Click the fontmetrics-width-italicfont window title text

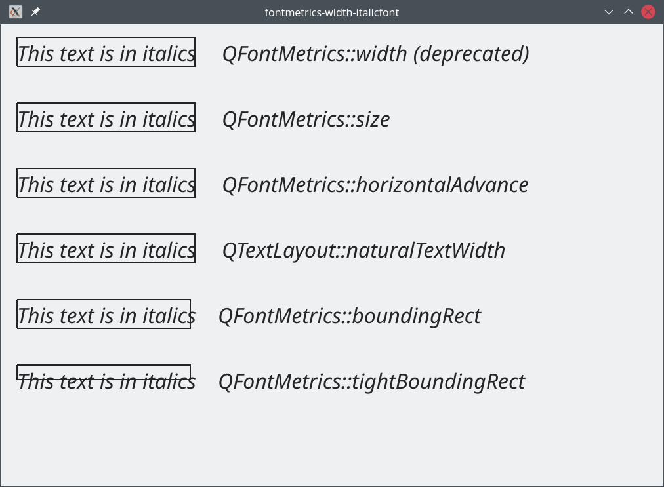[x=331, y=12]
